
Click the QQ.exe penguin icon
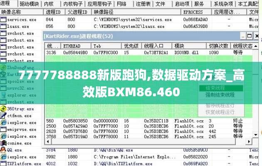point(3,150)
